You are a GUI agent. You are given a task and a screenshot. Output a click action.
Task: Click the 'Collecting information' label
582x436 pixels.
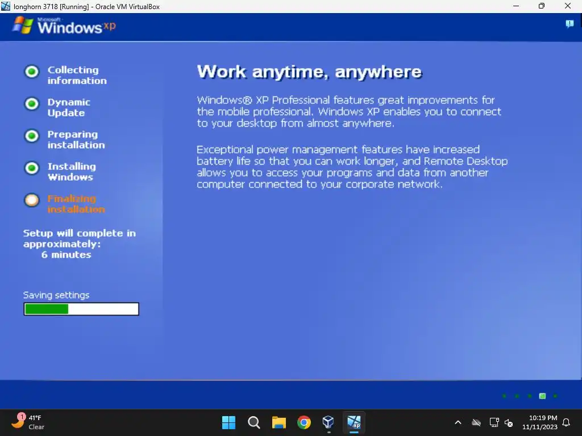point(77,76)
